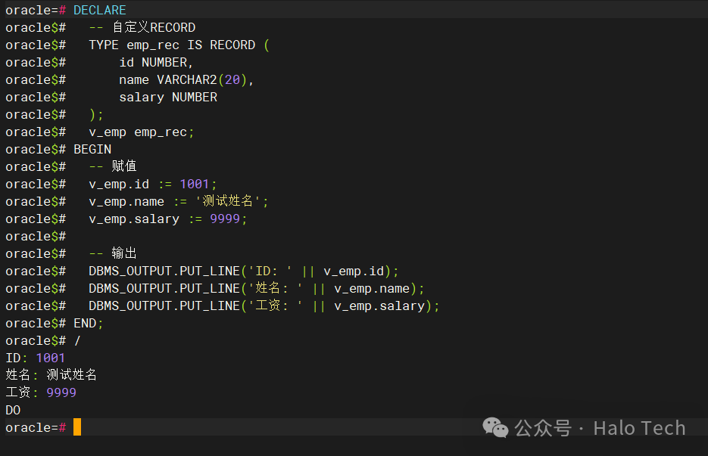Select 'TYPE emp_rec IS RECORD (' line
The height and width of the screenshot is (456, 708).
pyautogui.click(x=179, y=45)
